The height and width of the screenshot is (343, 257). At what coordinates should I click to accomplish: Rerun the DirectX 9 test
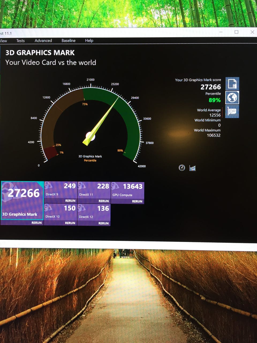coord(70,201)
